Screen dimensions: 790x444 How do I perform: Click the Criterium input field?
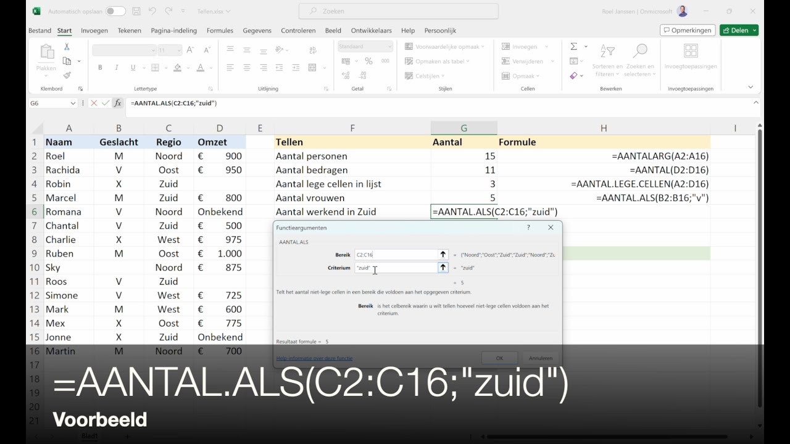coord(396,268)
